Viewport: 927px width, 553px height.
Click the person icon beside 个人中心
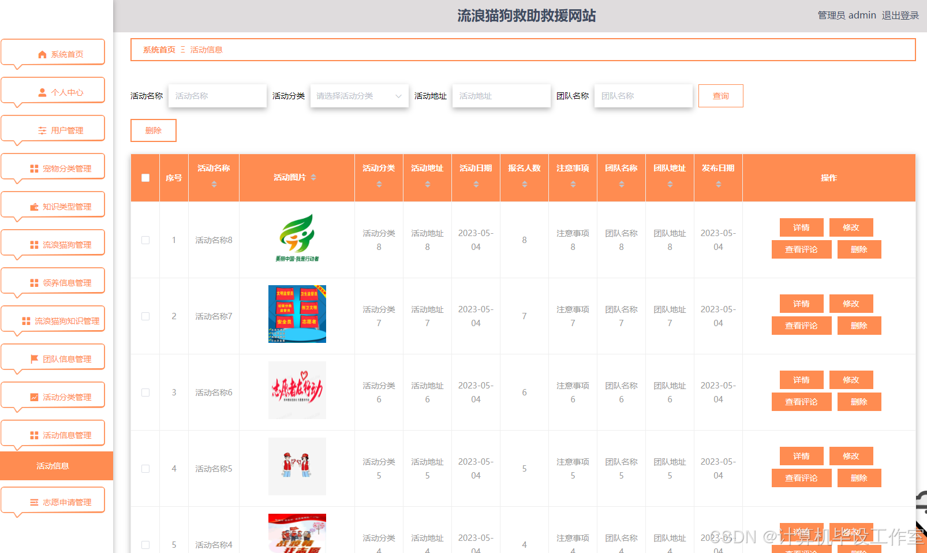click(42, 92)
